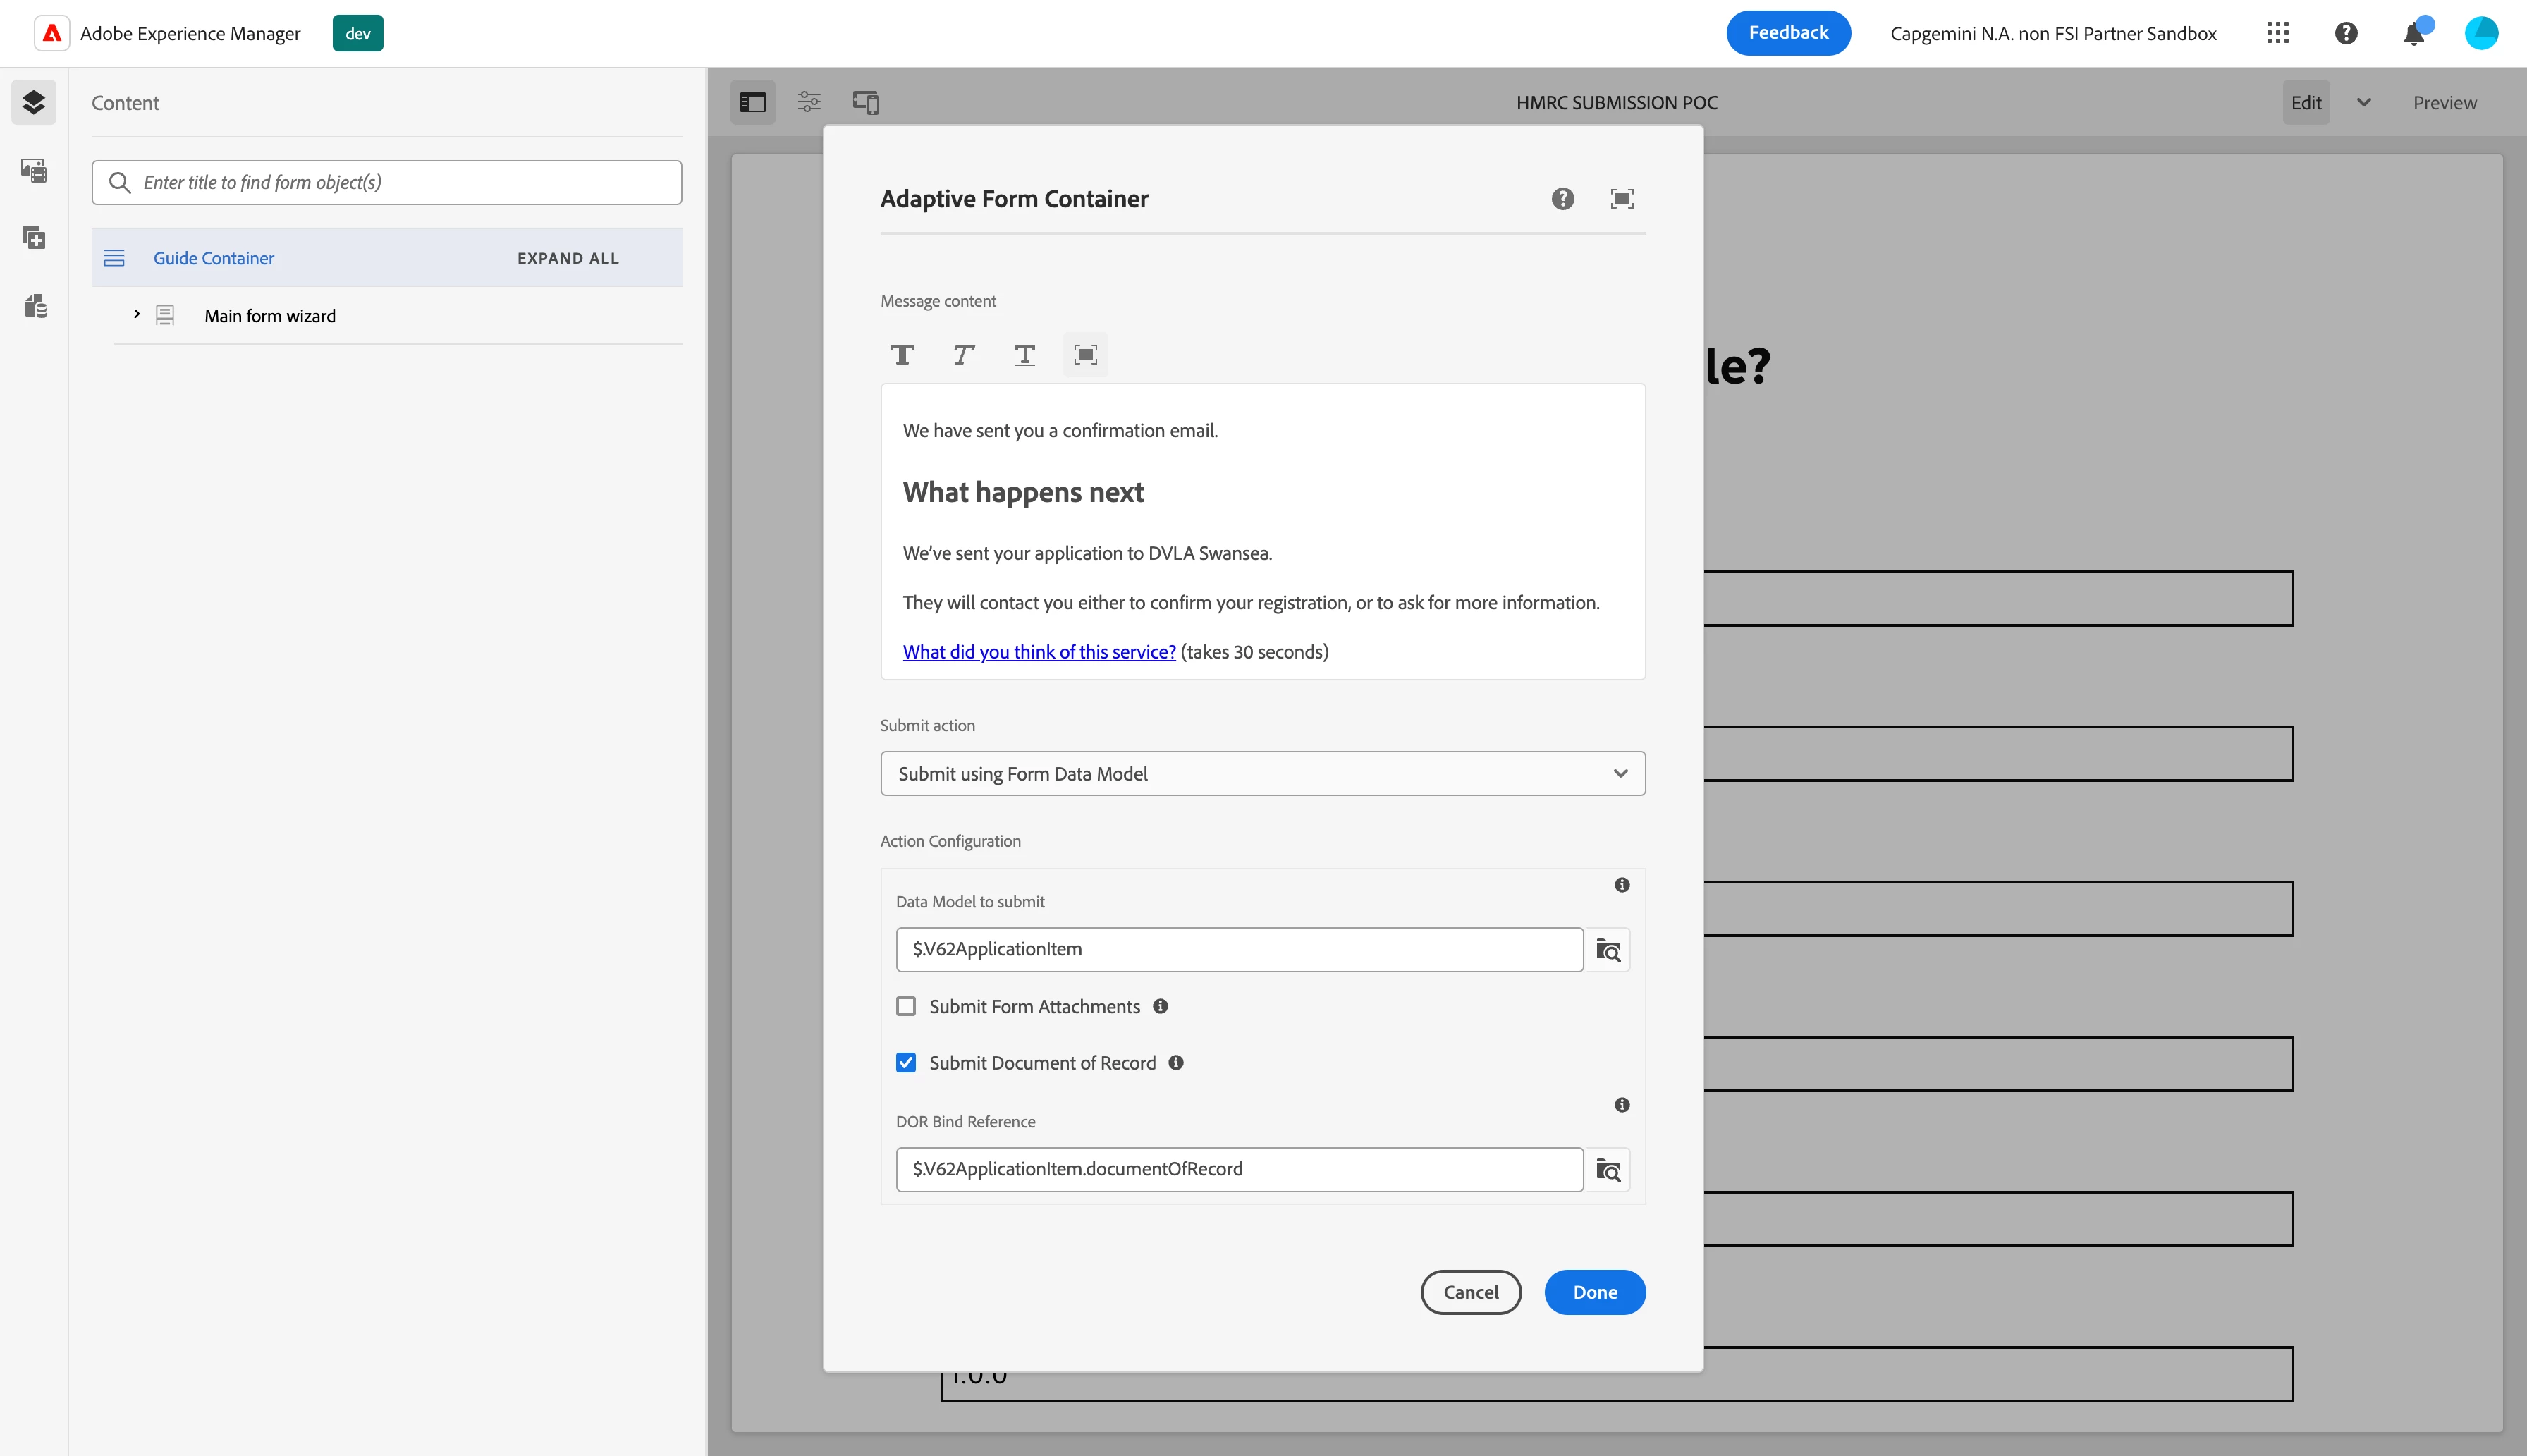Switch to Preview mode
2527x1456 pixels.
click(x=2444, y=103)
